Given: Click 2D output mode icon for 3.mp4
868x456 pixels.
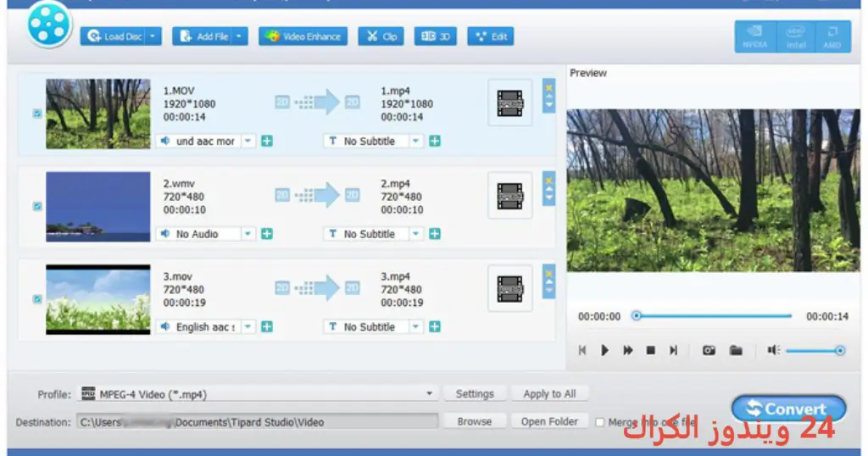Looking at the screenshot, I should click(x=352, y=288).
